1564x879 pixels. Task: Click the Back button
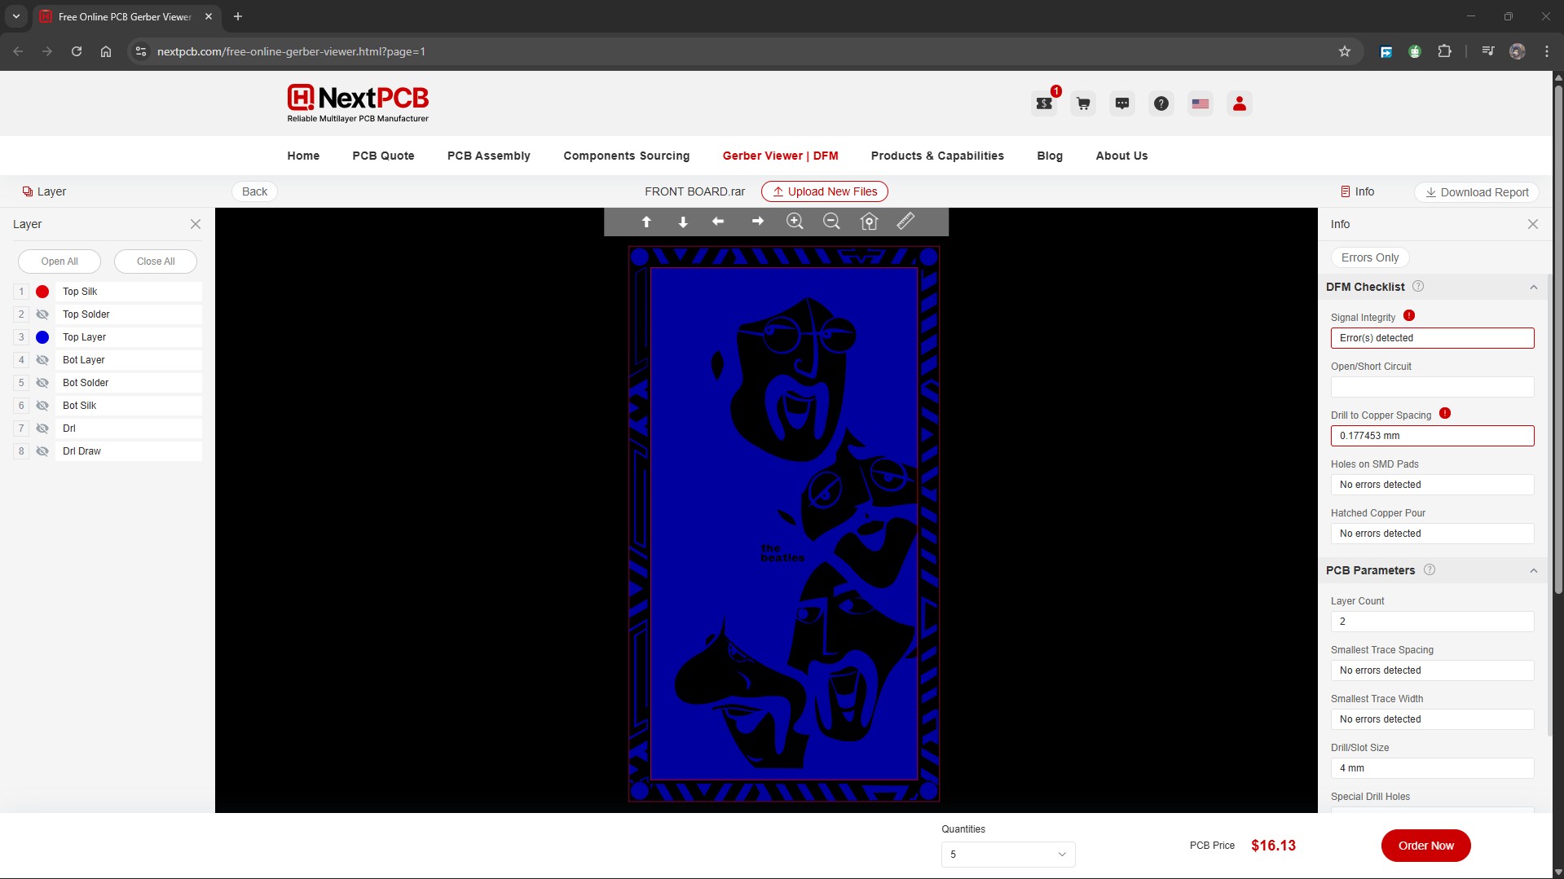[x=254, y=191]
